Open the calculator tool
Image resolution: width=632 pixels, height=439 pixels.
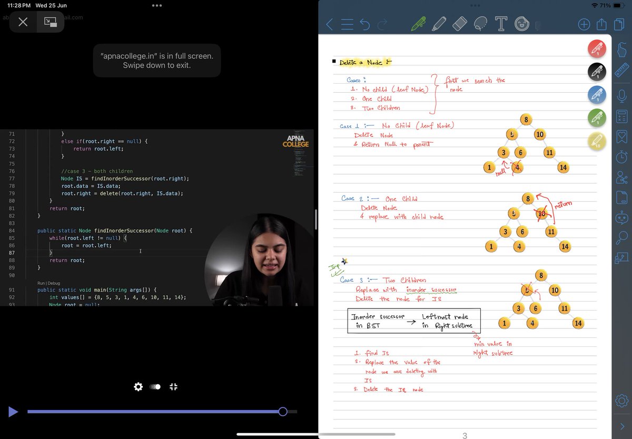point(621,116)
